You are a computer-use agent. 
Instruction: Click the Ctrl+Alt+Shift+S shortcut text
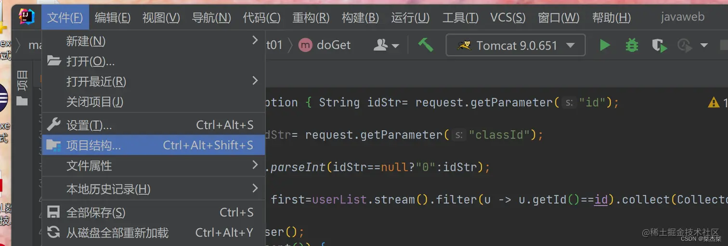coord(208,145)
